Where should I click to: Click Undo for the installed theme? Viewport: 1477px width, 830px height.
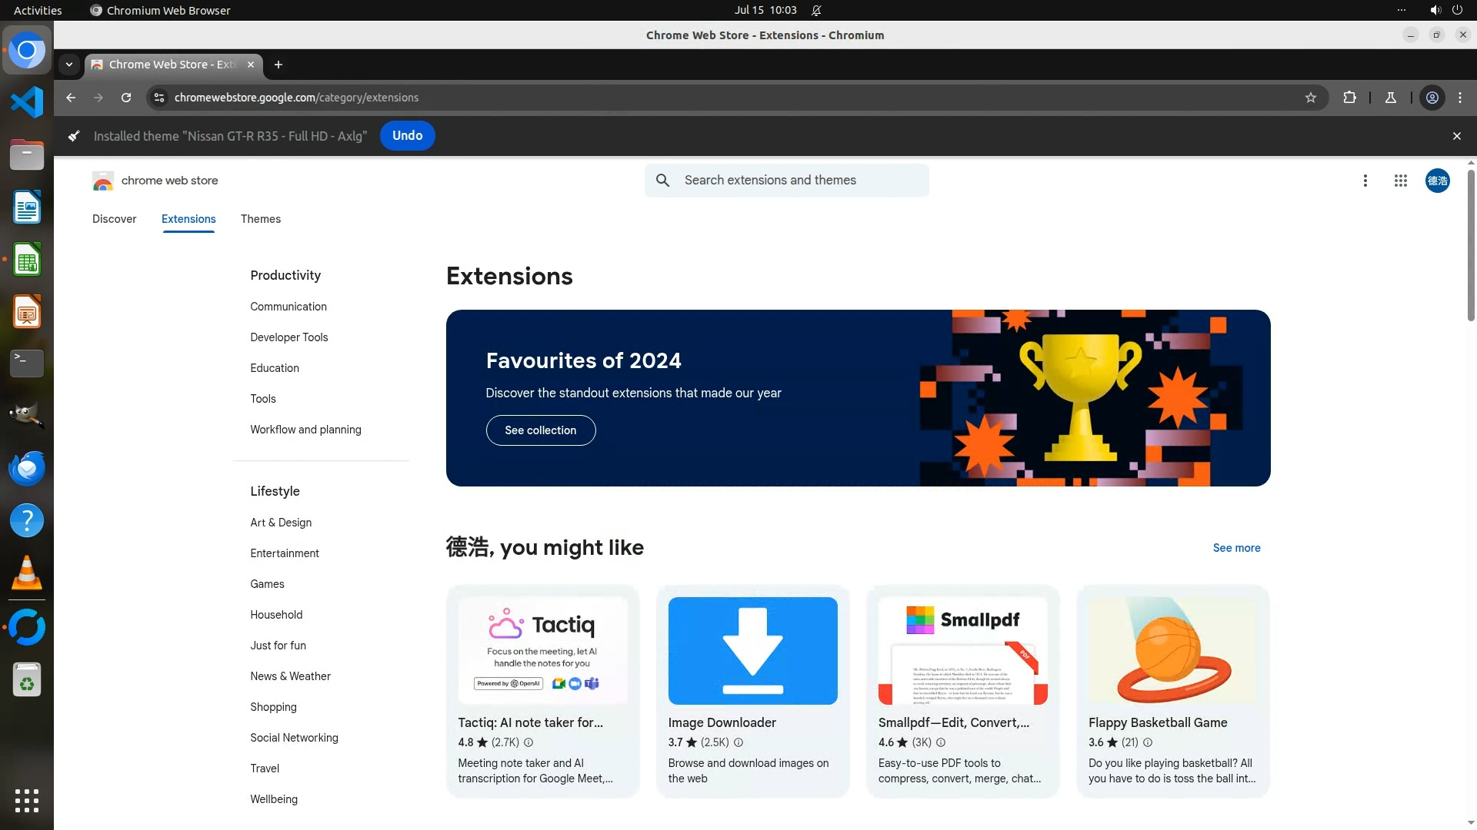click(407, 136)
